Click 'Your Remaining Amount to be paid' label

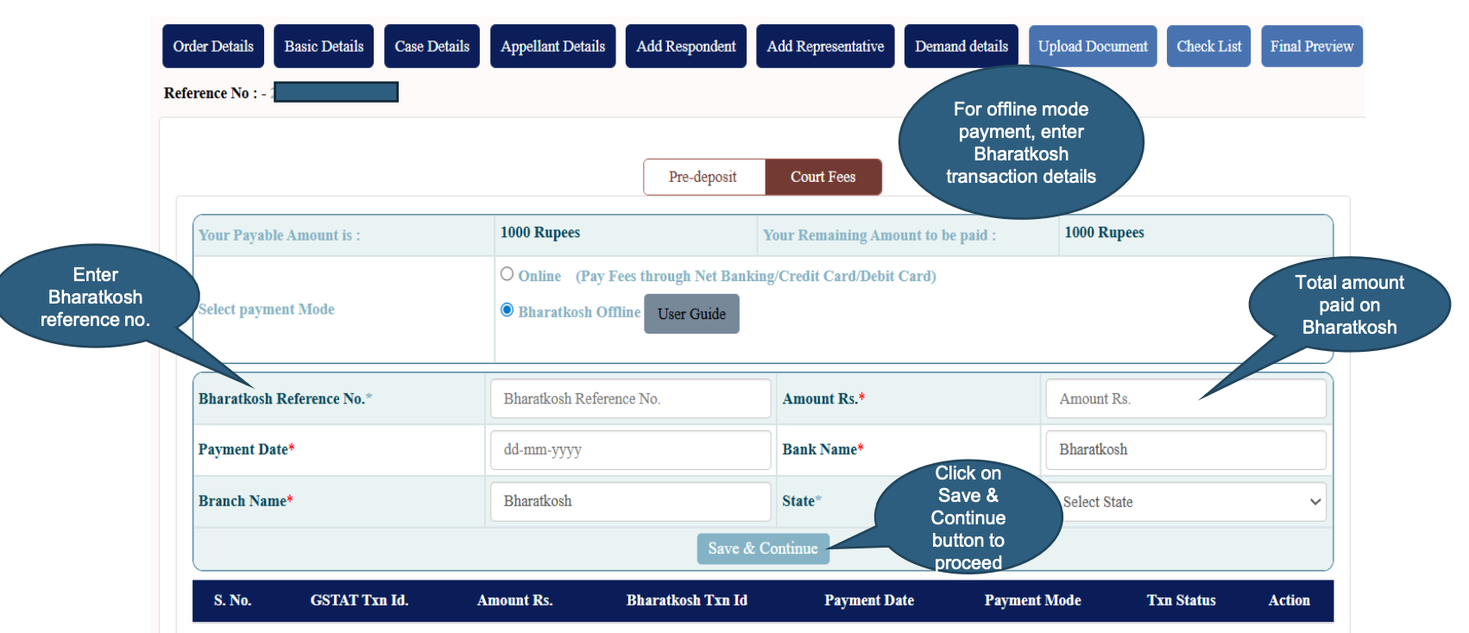pyautogui.click(x=880, y=235)
